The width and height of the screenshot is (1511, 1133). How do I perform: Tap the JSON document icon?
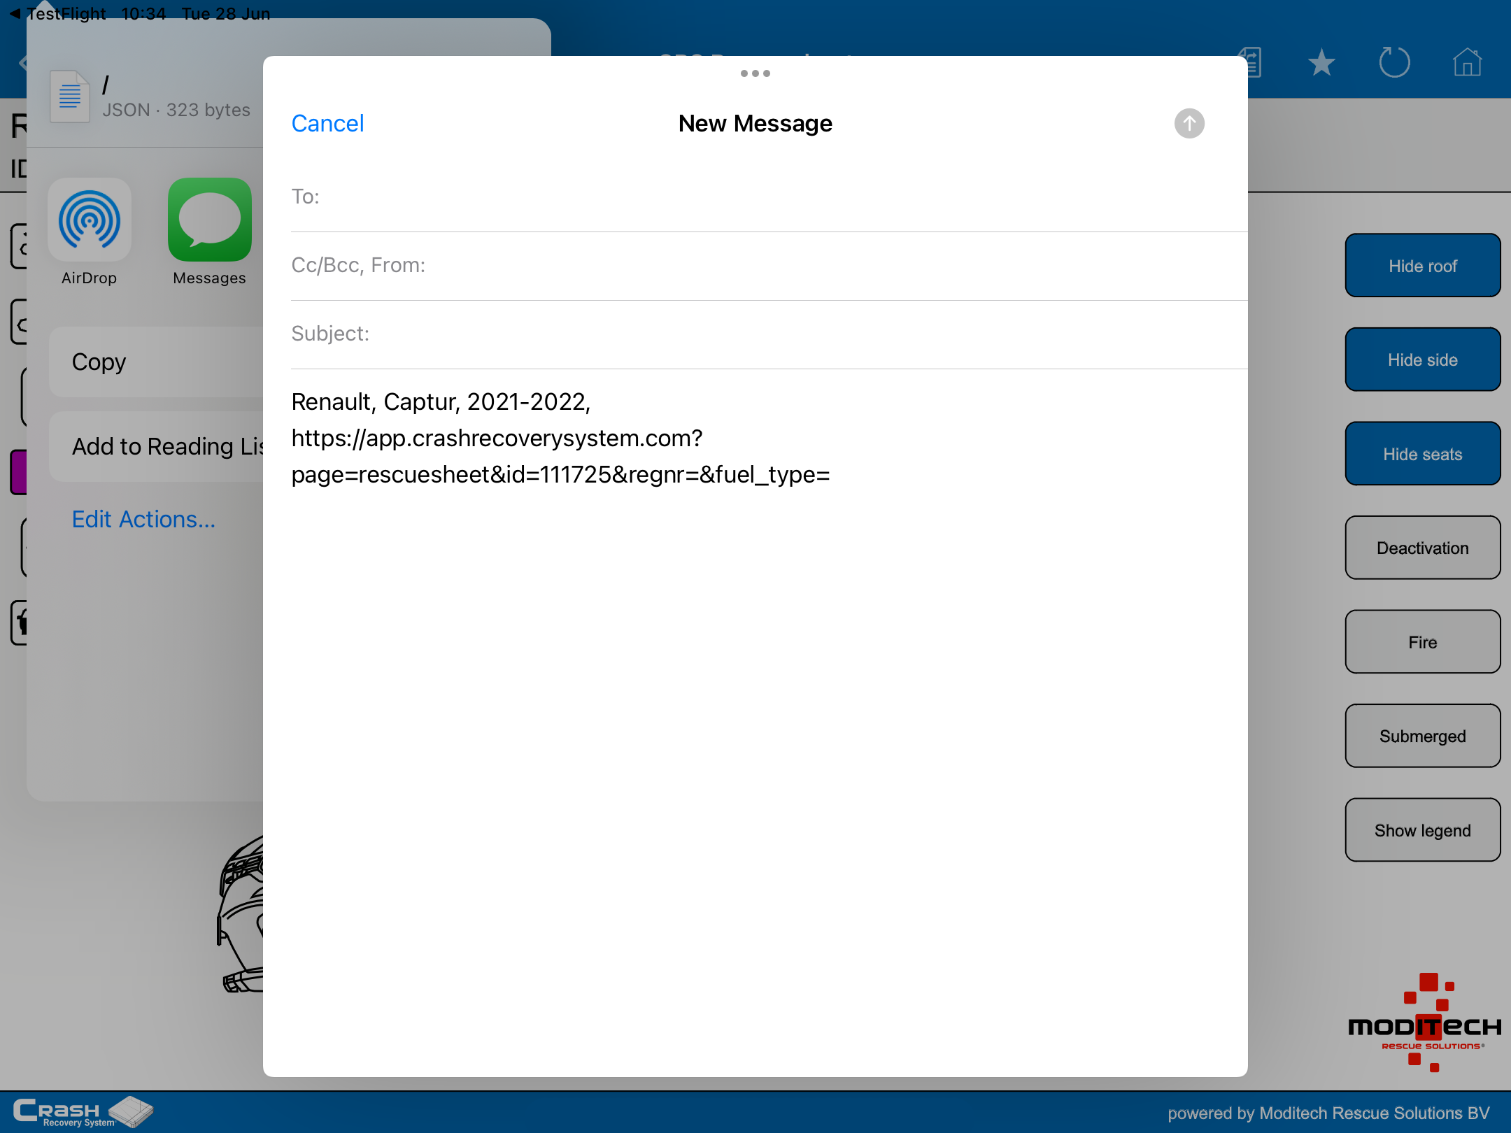point(70,97)
